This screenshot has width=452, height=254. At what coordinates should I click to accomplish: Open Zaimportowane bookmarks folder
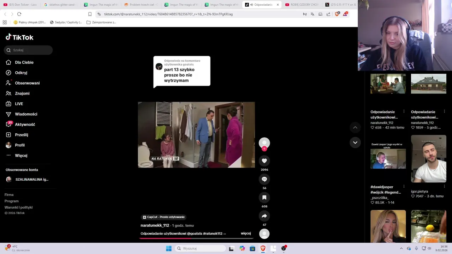(101, 22)
